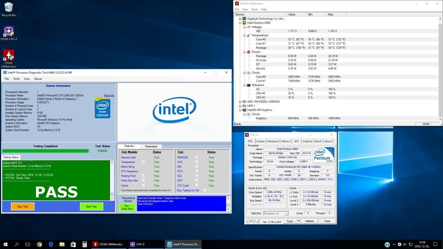Image resolution: width=443 pixels, height=249 pixels.
Task: Toggle the Temperature test checkbox
Action: (x=144, y=162)
